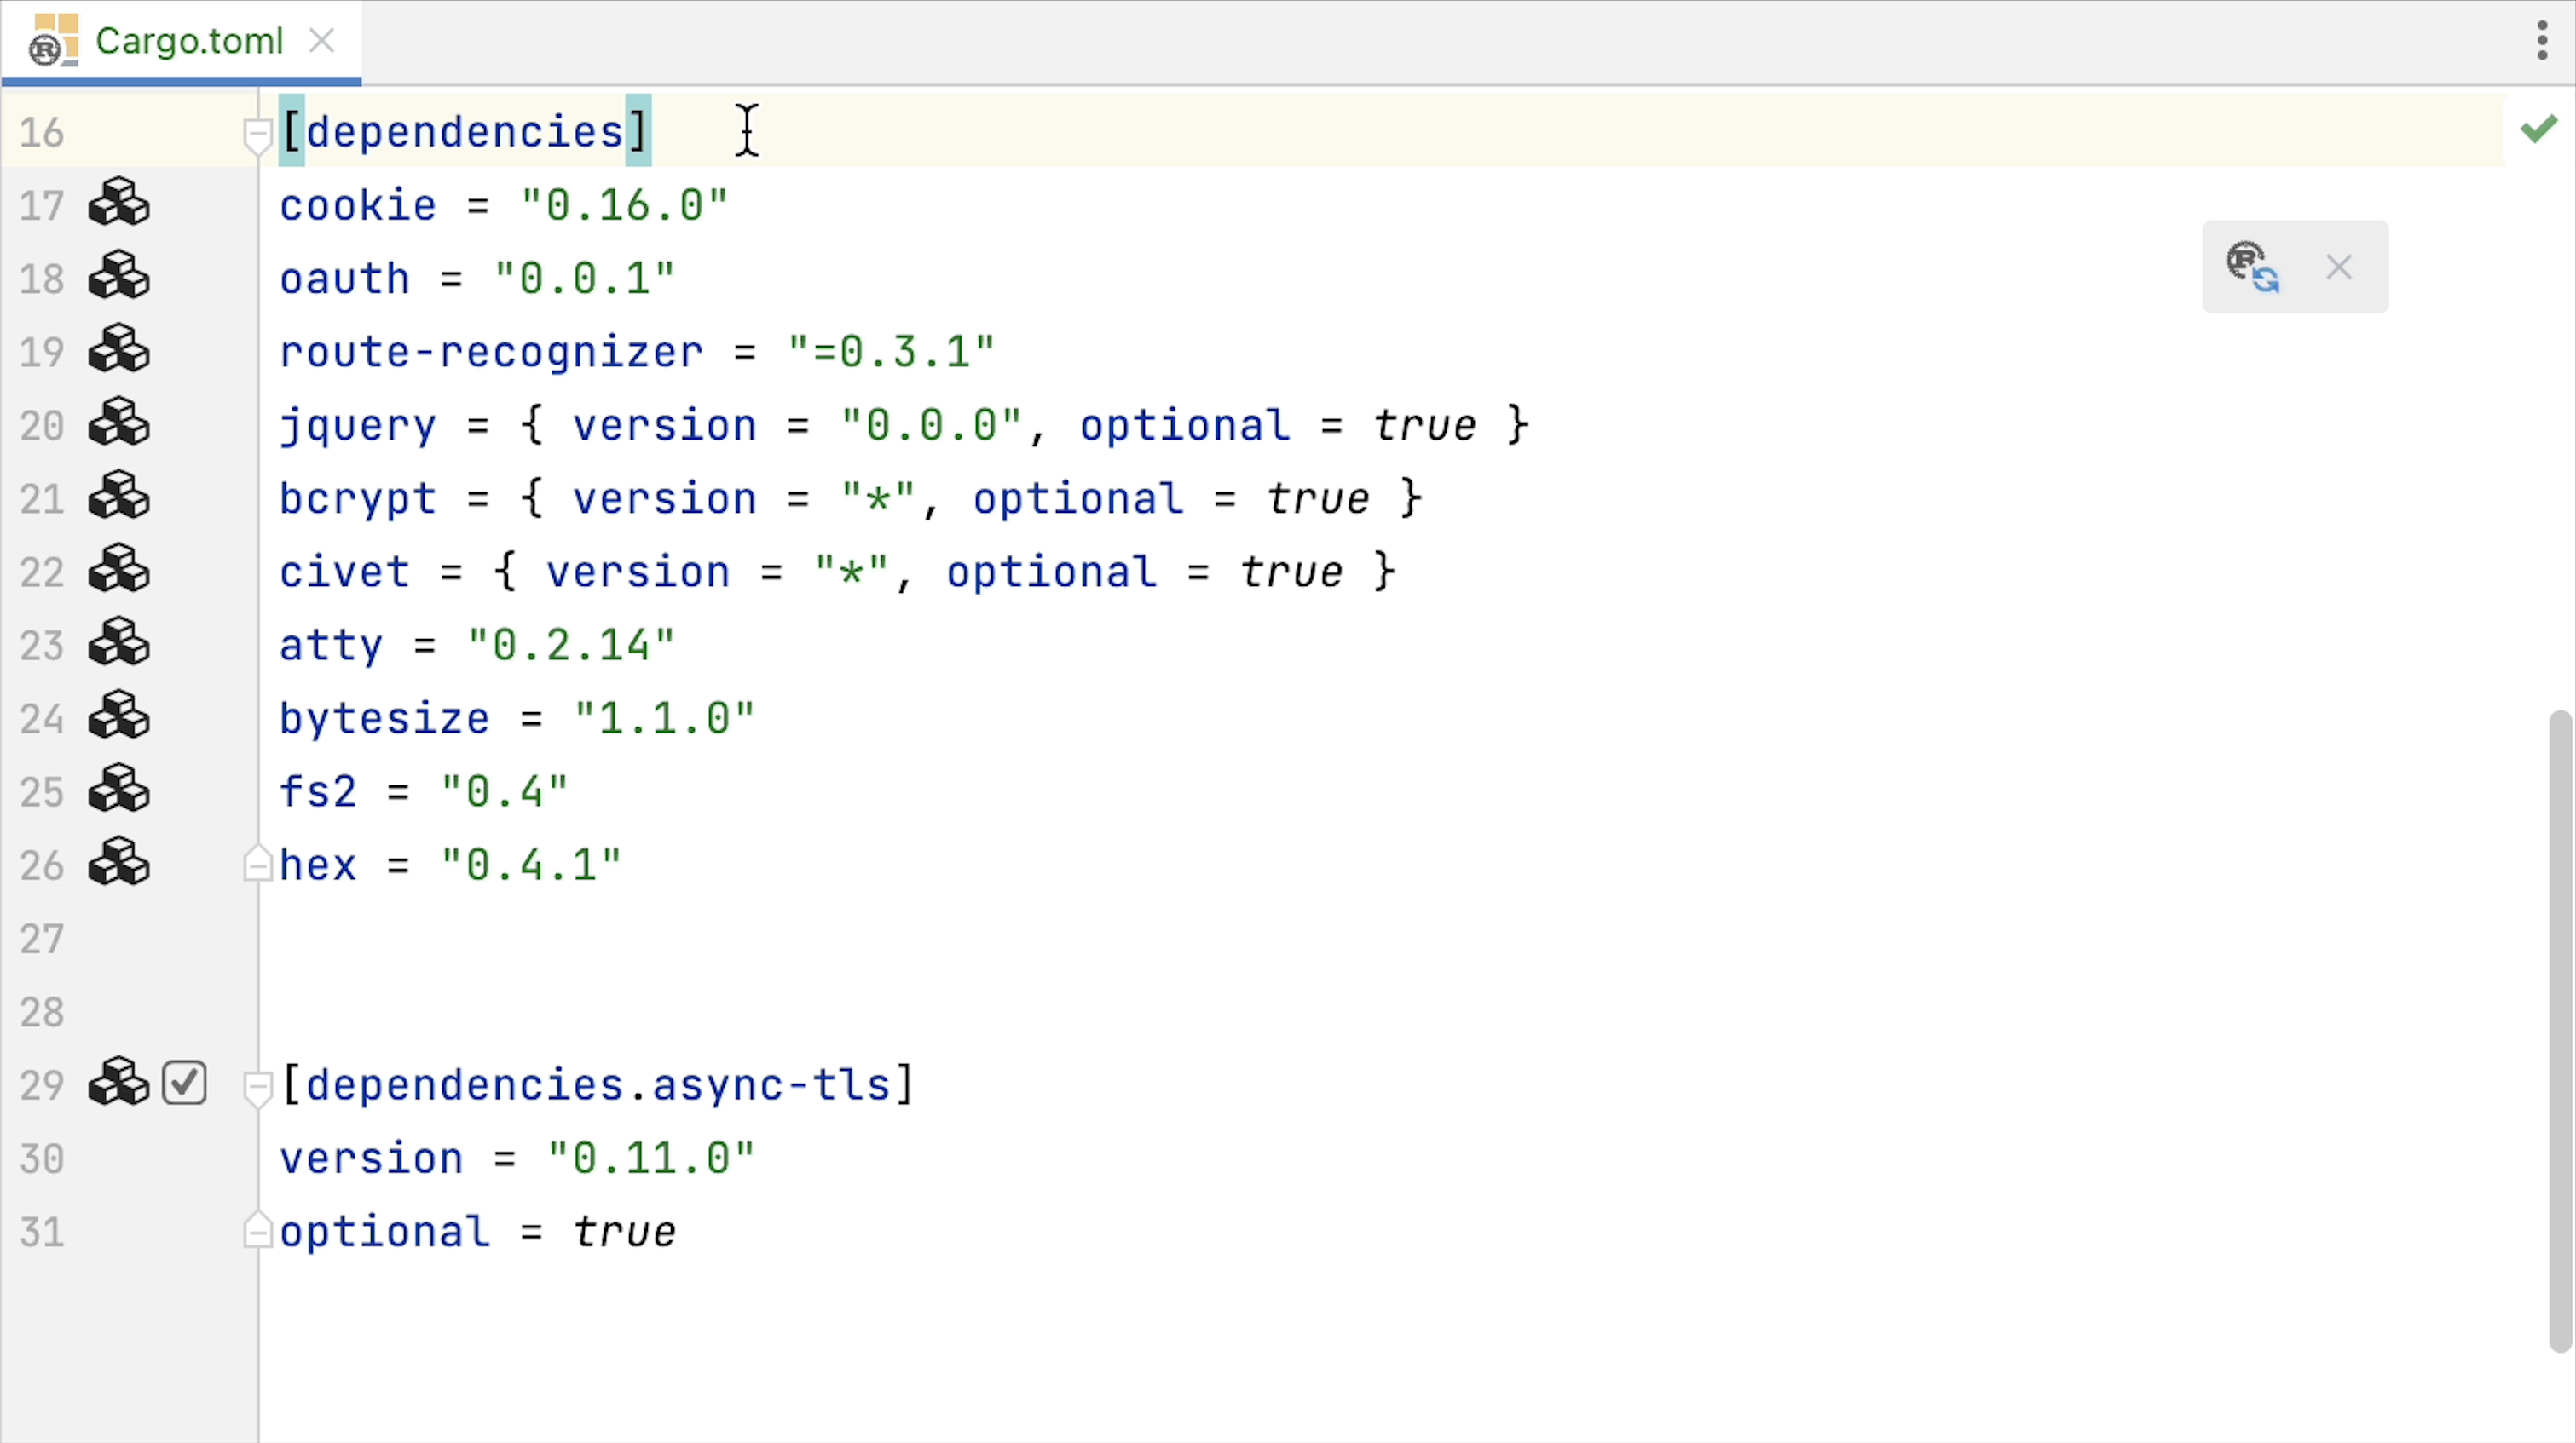Dismiss the floating reload toolbar

tap(2338, 267)
